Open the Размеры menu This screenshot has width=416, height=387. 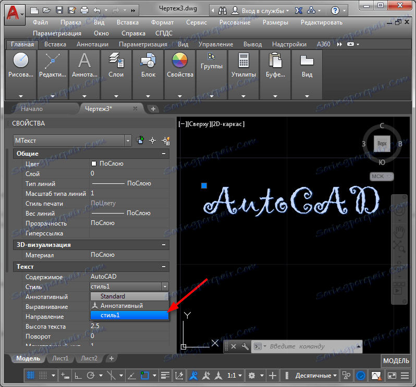275,22
